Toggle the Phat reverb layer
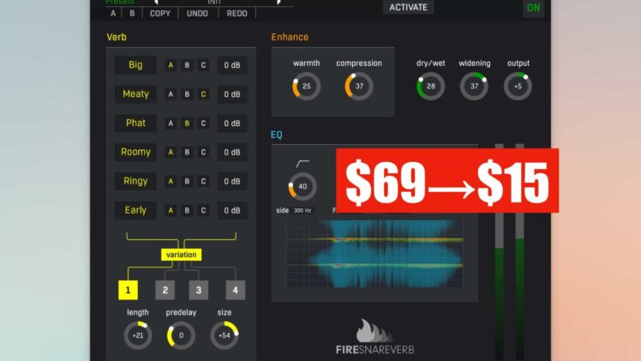 point(135,123)
